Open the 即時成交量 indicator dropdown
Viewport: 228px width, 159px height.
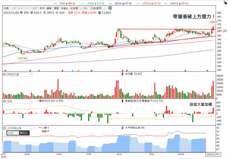pyautogui.click(x=19, y=74)
